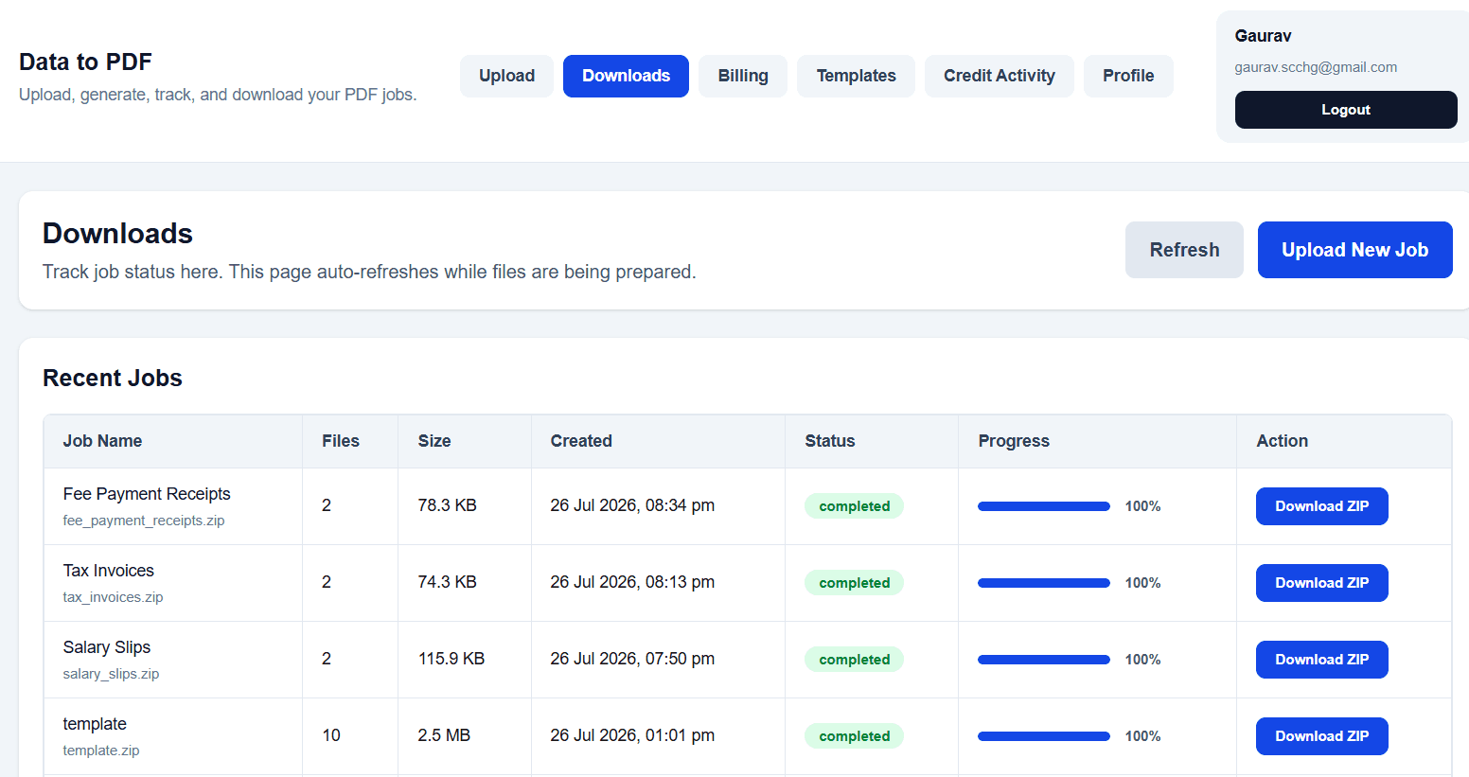Image resolution: width=1469 pixels, height=777 pixels.
Task: Click the 07:50 pm created date
Action: (632, 659)
